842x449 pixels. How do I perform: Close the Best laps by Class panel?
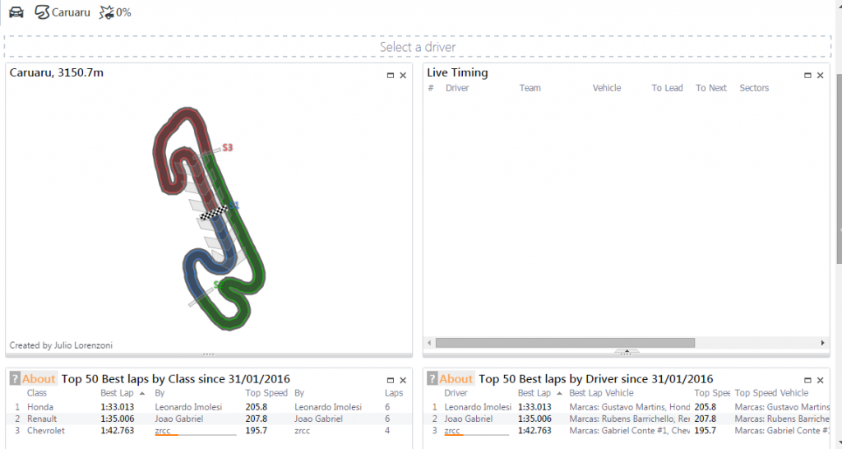click(403, 380)
